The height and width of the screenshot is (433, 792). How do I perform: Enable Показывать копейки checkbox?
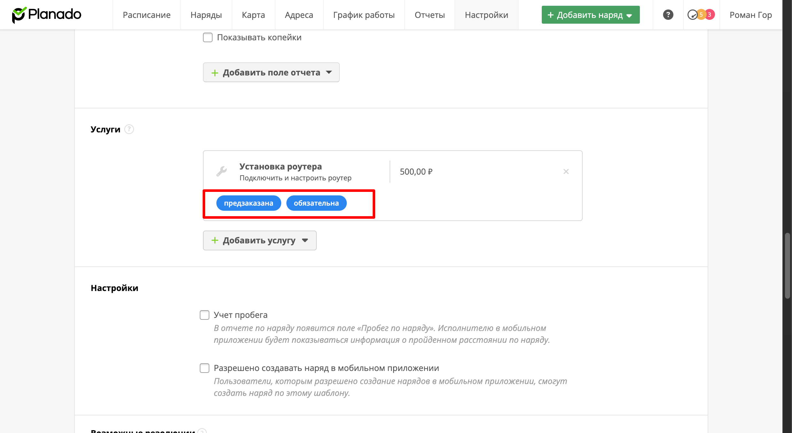pyautogui.click(x=208, y=37)
